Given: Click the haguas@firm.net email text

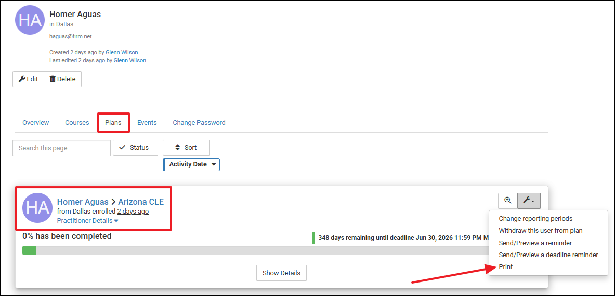Looking at the screenshot, I should 71,36.
